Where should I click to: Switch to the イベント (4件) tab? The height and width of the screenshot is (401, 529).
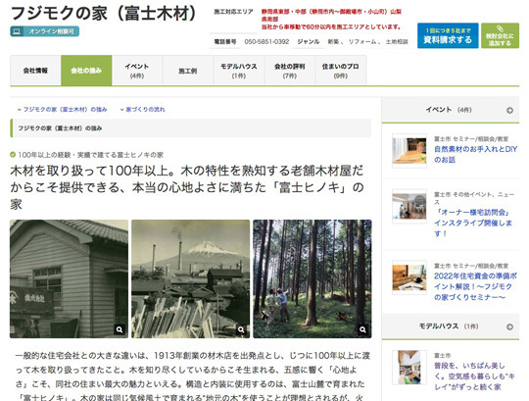[x=137, y=71]
